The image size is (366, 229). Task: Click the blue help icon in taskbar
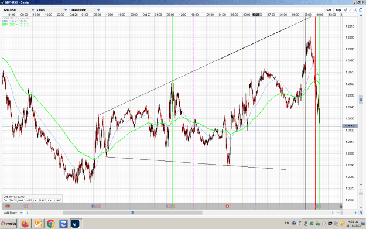pyautogui.click(x=294, y=223)
